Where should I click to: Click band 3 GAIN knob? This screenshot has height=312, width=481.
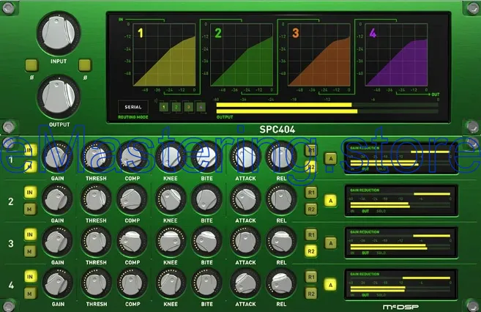(x=57, y=242)
